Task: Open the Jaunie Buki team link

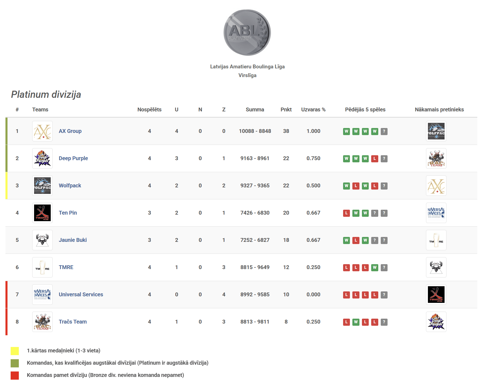Action: pyautogui.click(x=73, y=240)
